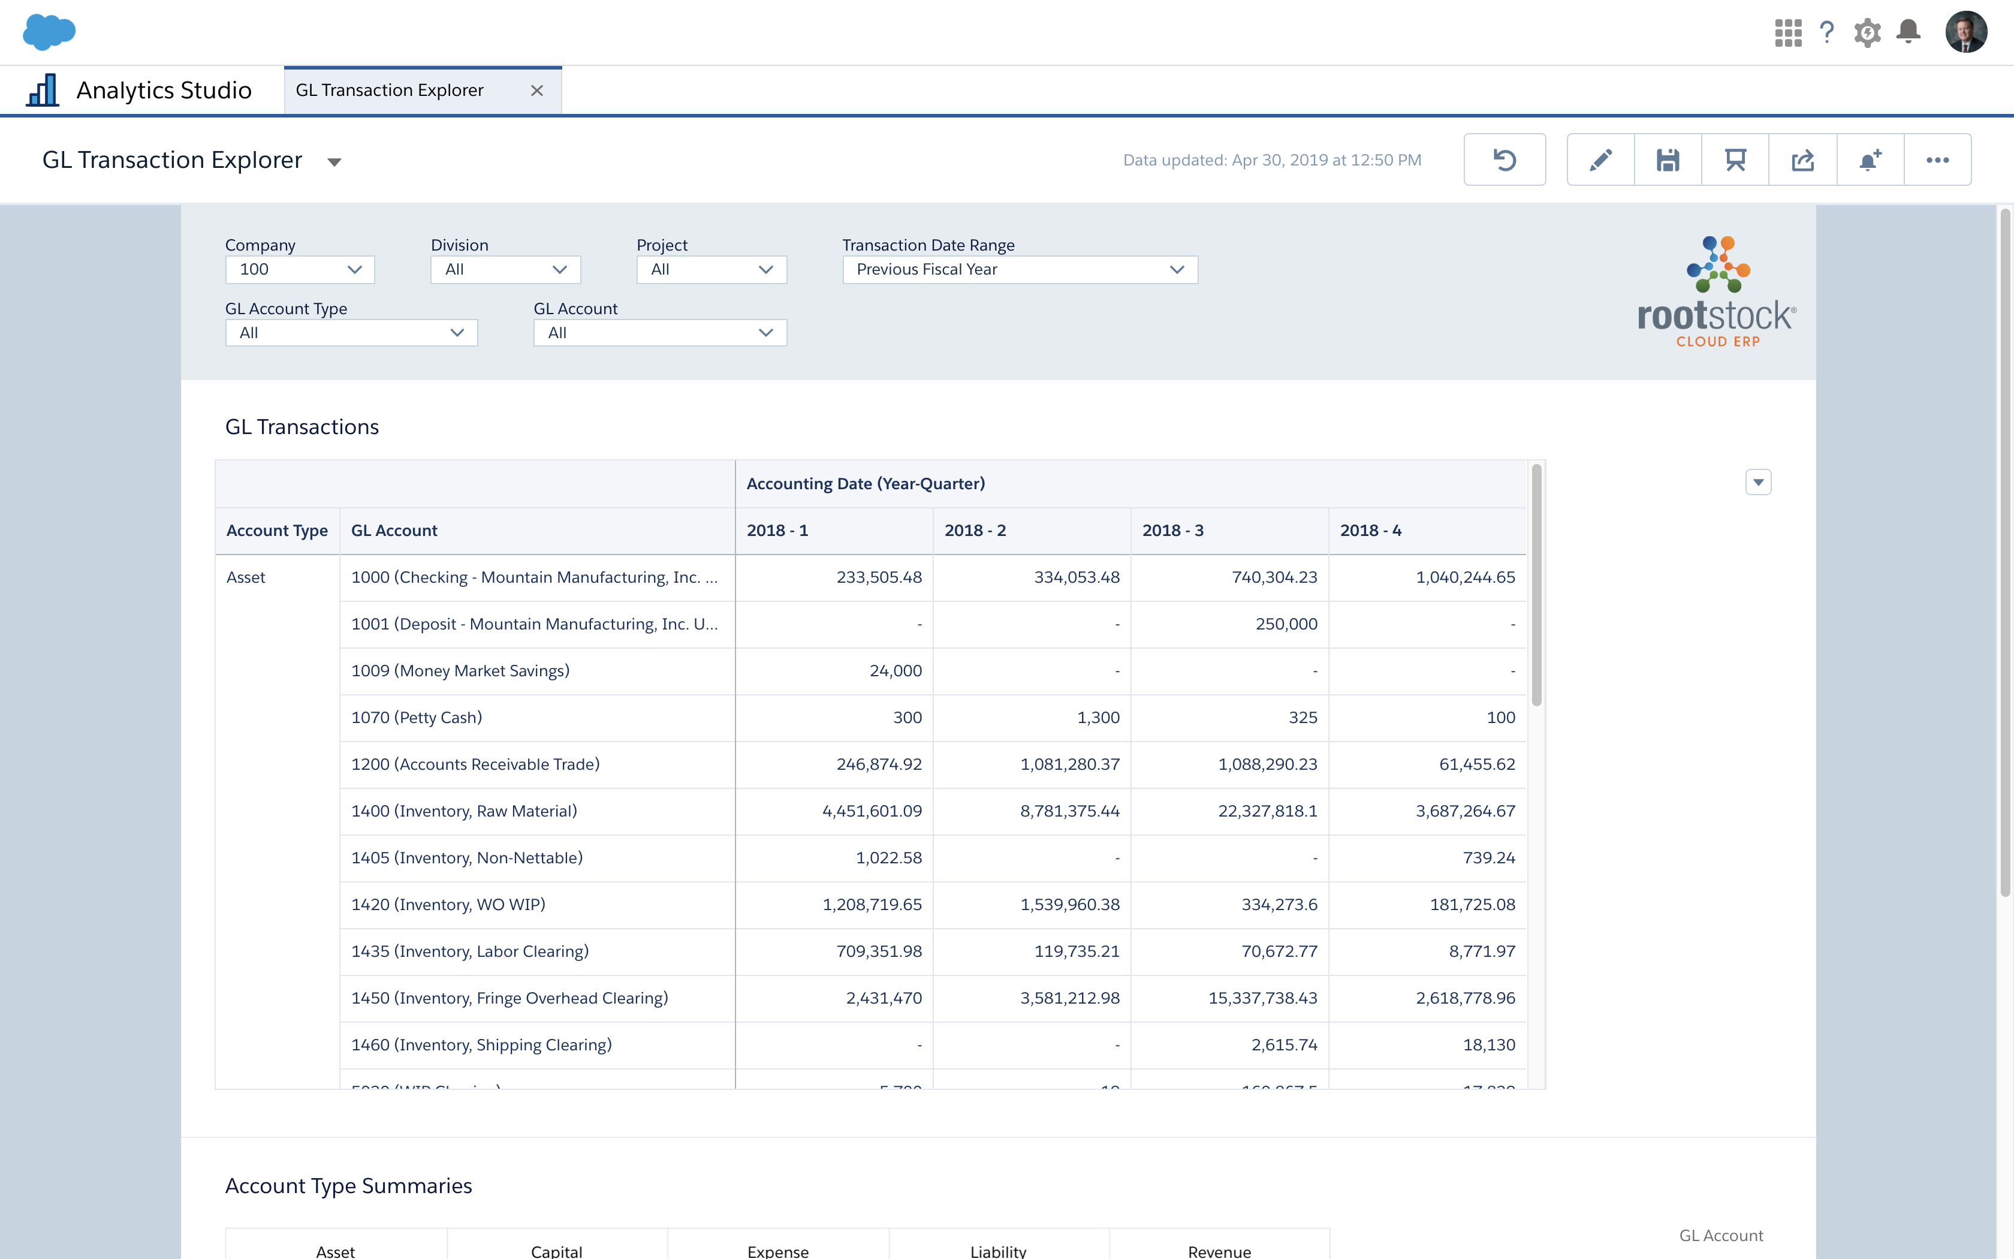This screenshot has height=1259, width=2014.
Task: Click the pencil edit dashboard icon
Action: (x=1600, y=160)
